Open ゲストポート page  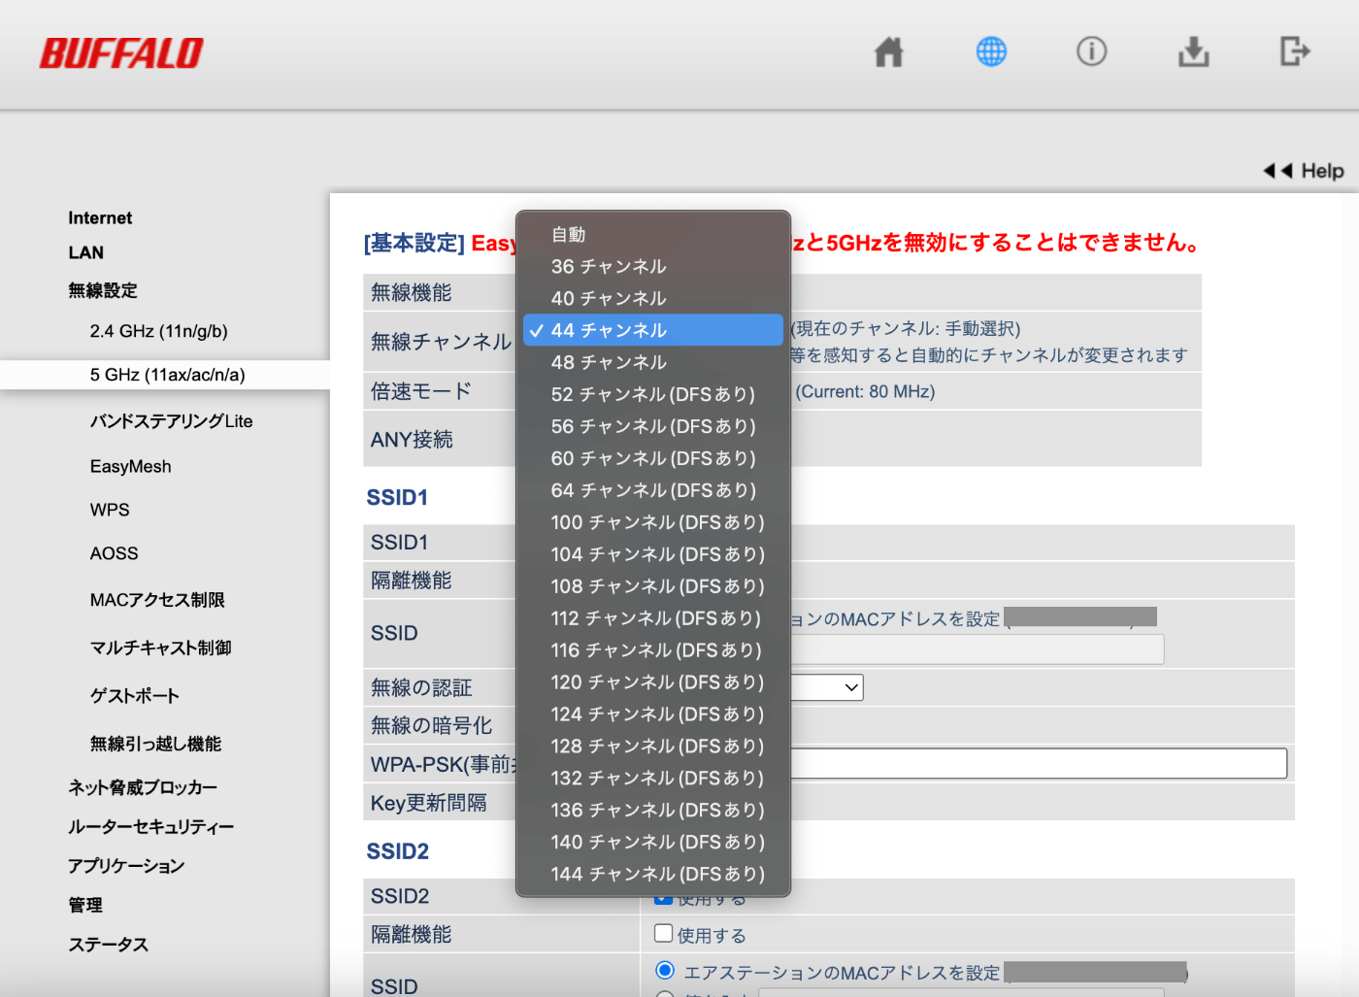[x=135, y=696]
